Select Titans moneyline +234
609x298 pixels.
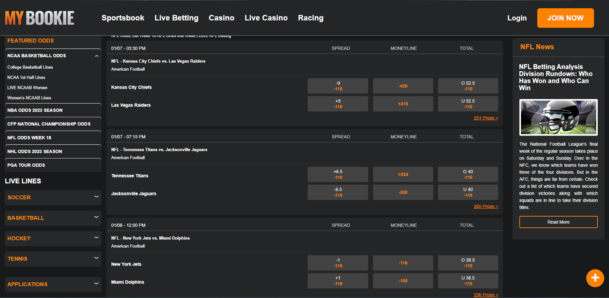[x=403, y=174]
